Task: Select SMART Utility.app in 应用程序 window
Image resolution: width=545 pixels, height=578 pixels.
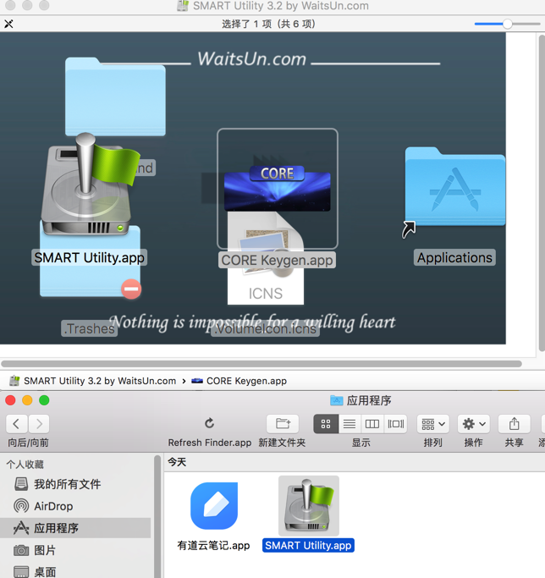Action: [x=309, y=505]
